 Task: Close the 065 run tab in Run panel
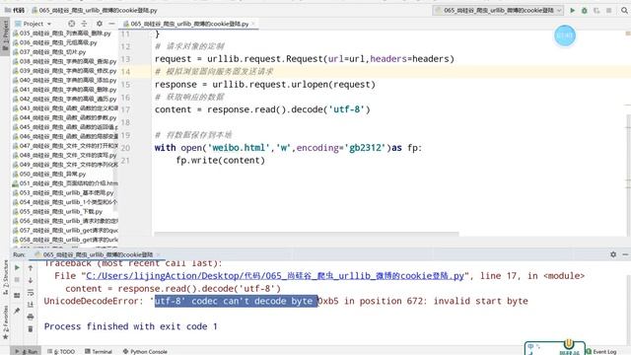pos(158,254)
